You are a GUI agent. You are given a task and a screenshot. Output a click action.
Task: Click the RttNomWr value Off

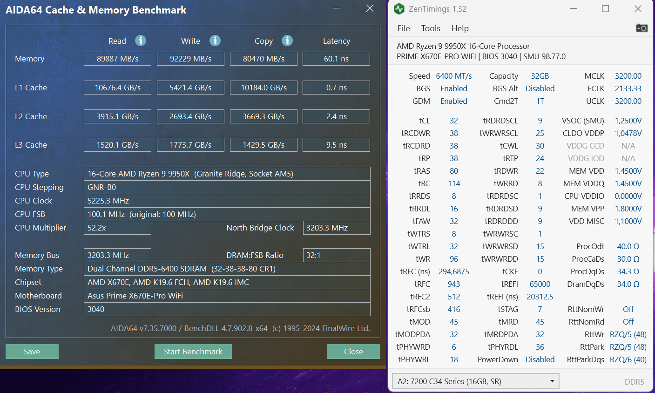click(628, 309)
